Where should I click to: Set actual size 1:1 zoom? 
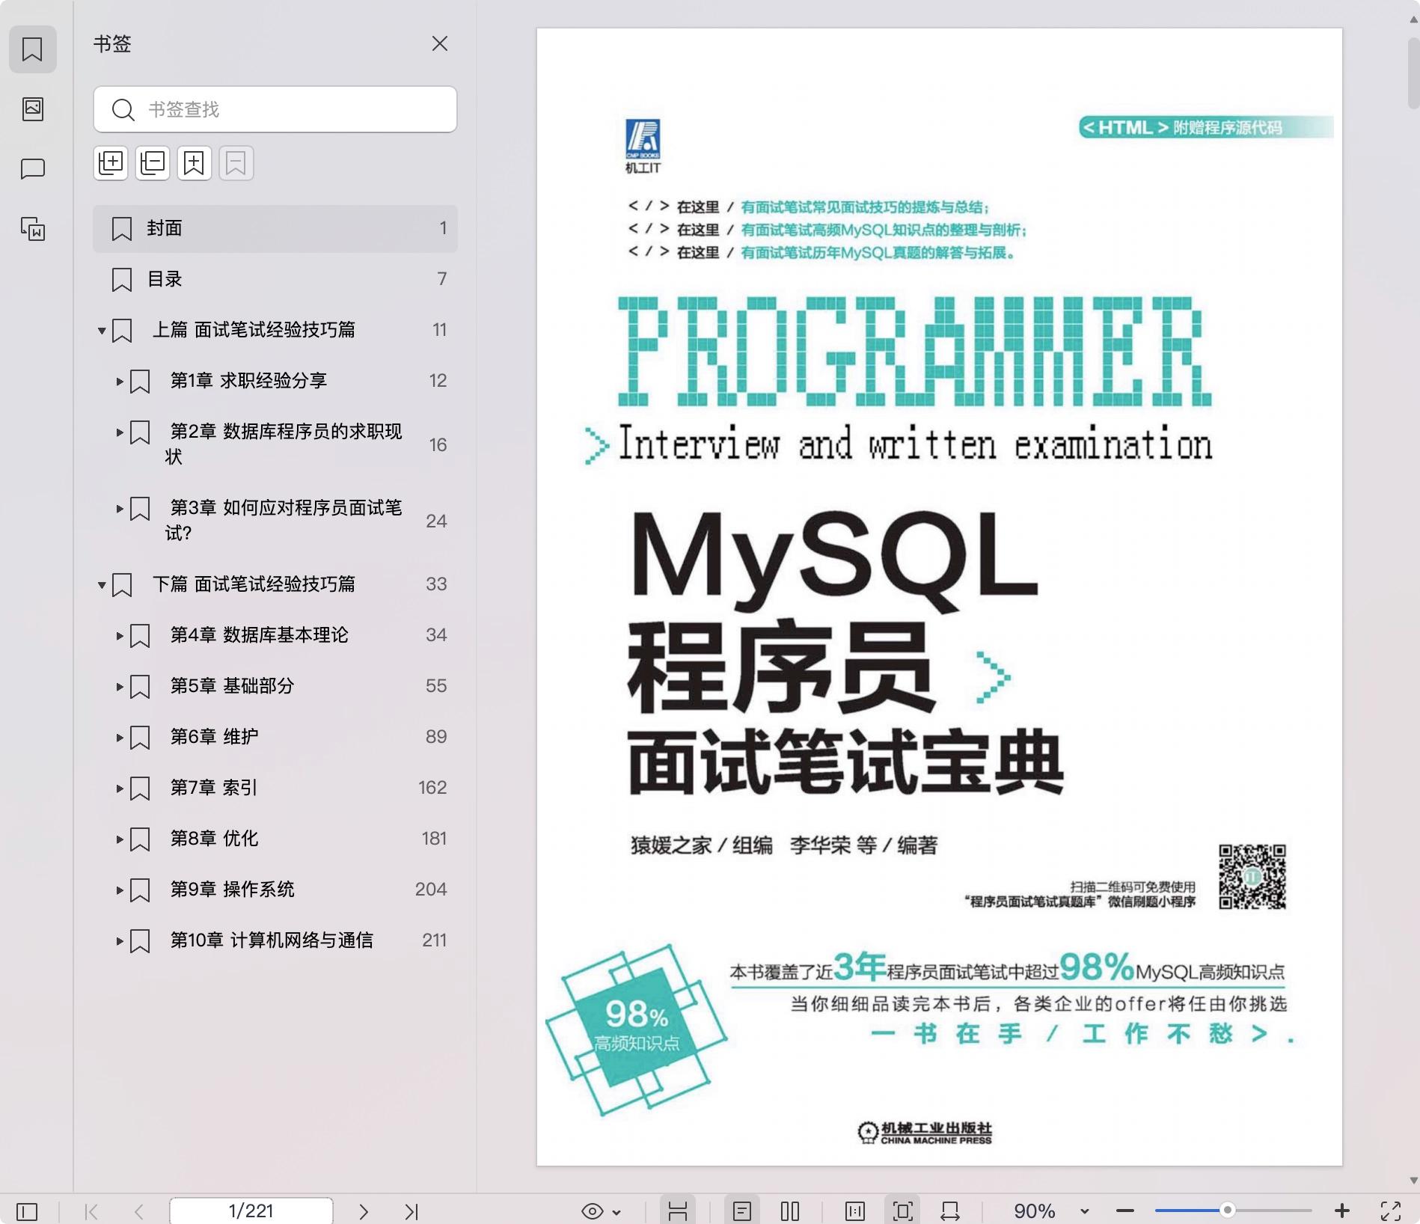854,1211
